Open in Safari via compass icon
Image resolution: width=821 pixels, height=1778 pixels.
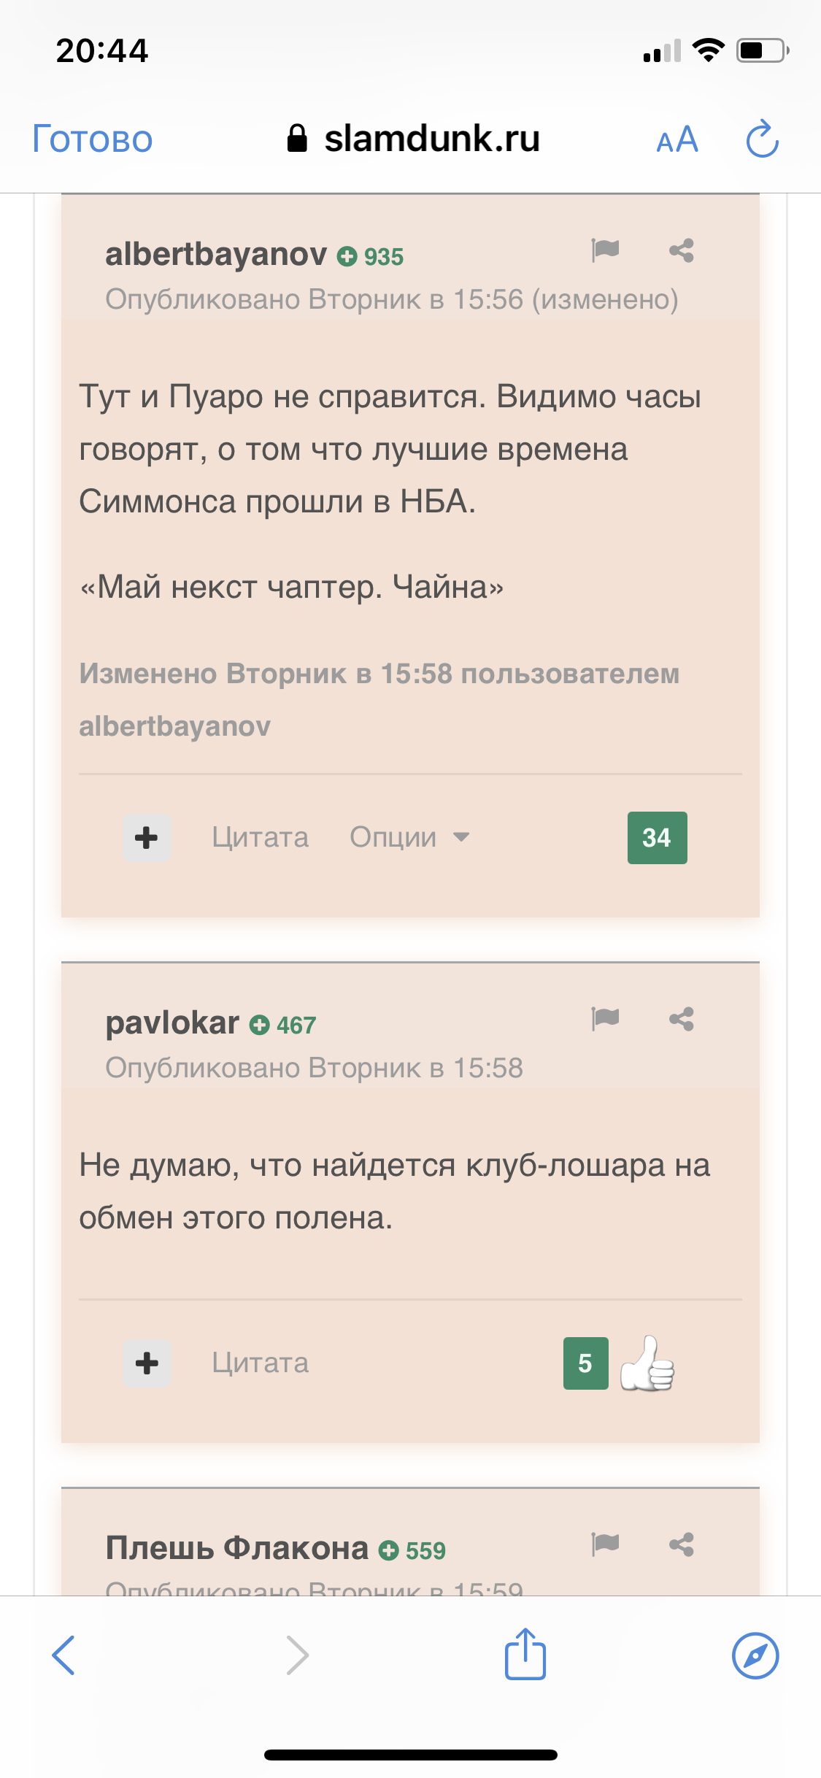755,1655
